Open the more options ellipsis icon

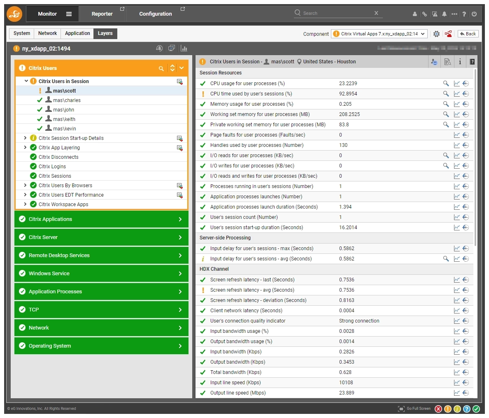click(454, 14)
